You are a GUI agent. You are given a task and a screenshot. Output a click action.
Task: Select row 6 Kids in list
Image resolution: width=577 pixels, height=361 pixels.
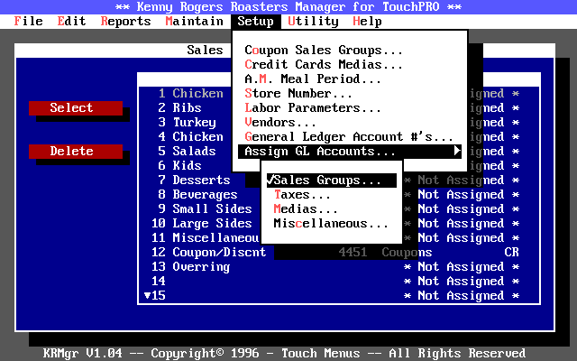click(x=179, y=165)
